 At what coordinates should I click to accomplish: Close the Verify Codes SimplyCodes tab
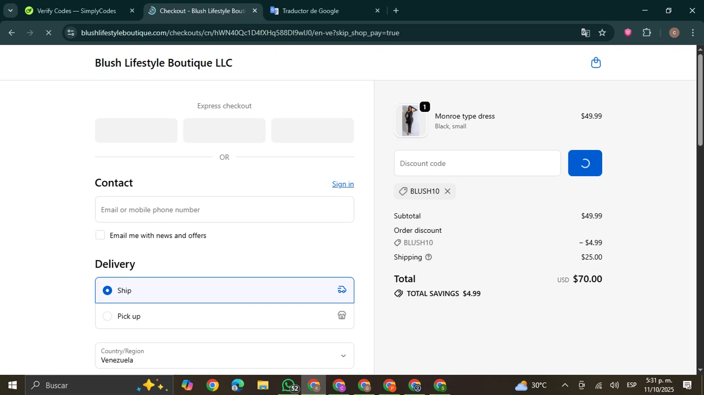[132, 11]
